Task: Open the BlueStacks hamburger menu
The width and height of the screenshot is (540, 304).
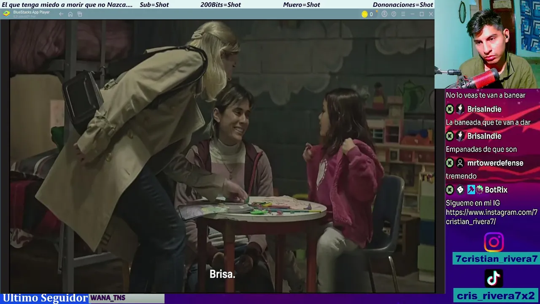Action: (x=403, y=14)
